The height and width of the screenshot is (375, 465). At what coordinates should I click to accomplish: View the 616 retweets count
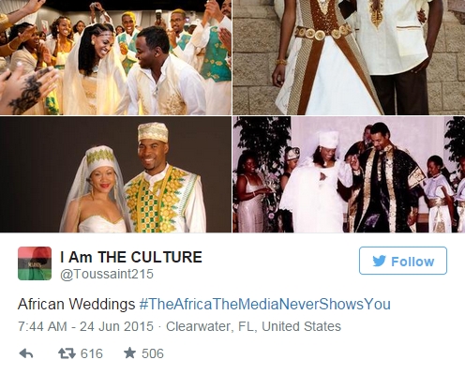[92, 353]
